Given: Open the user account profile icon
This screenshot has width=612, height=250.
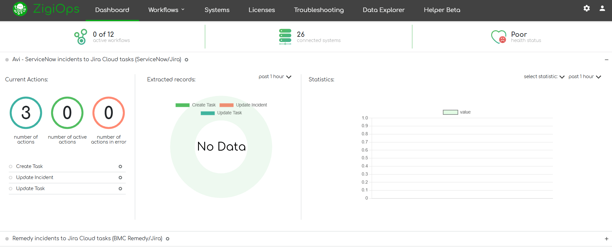Looking at the screenshot, I should [x=602, y=8].
